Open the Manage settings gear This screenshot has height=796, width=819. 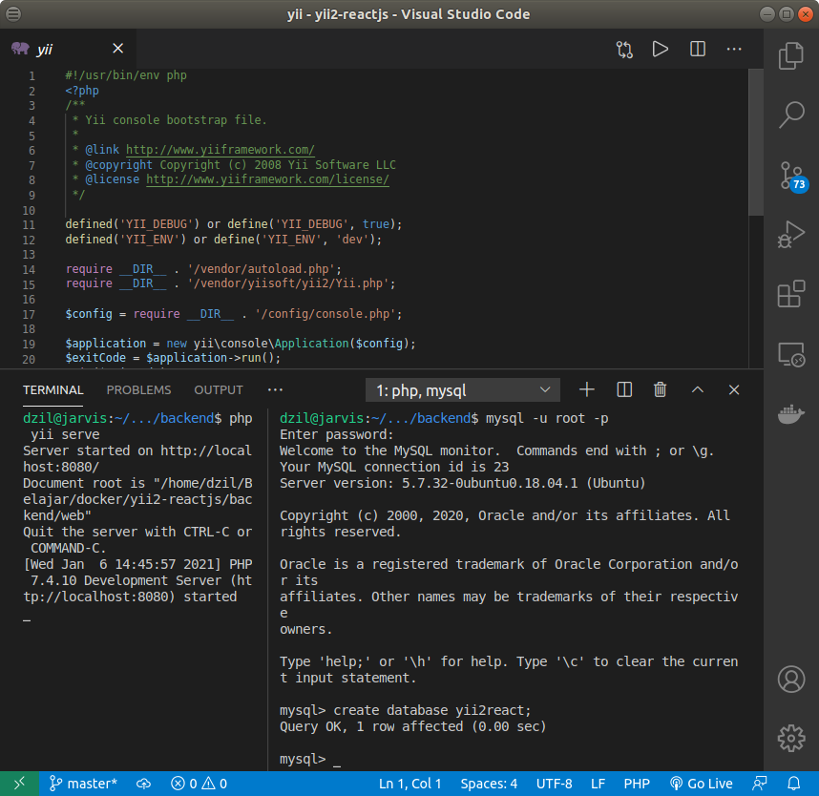click(790, 738)
